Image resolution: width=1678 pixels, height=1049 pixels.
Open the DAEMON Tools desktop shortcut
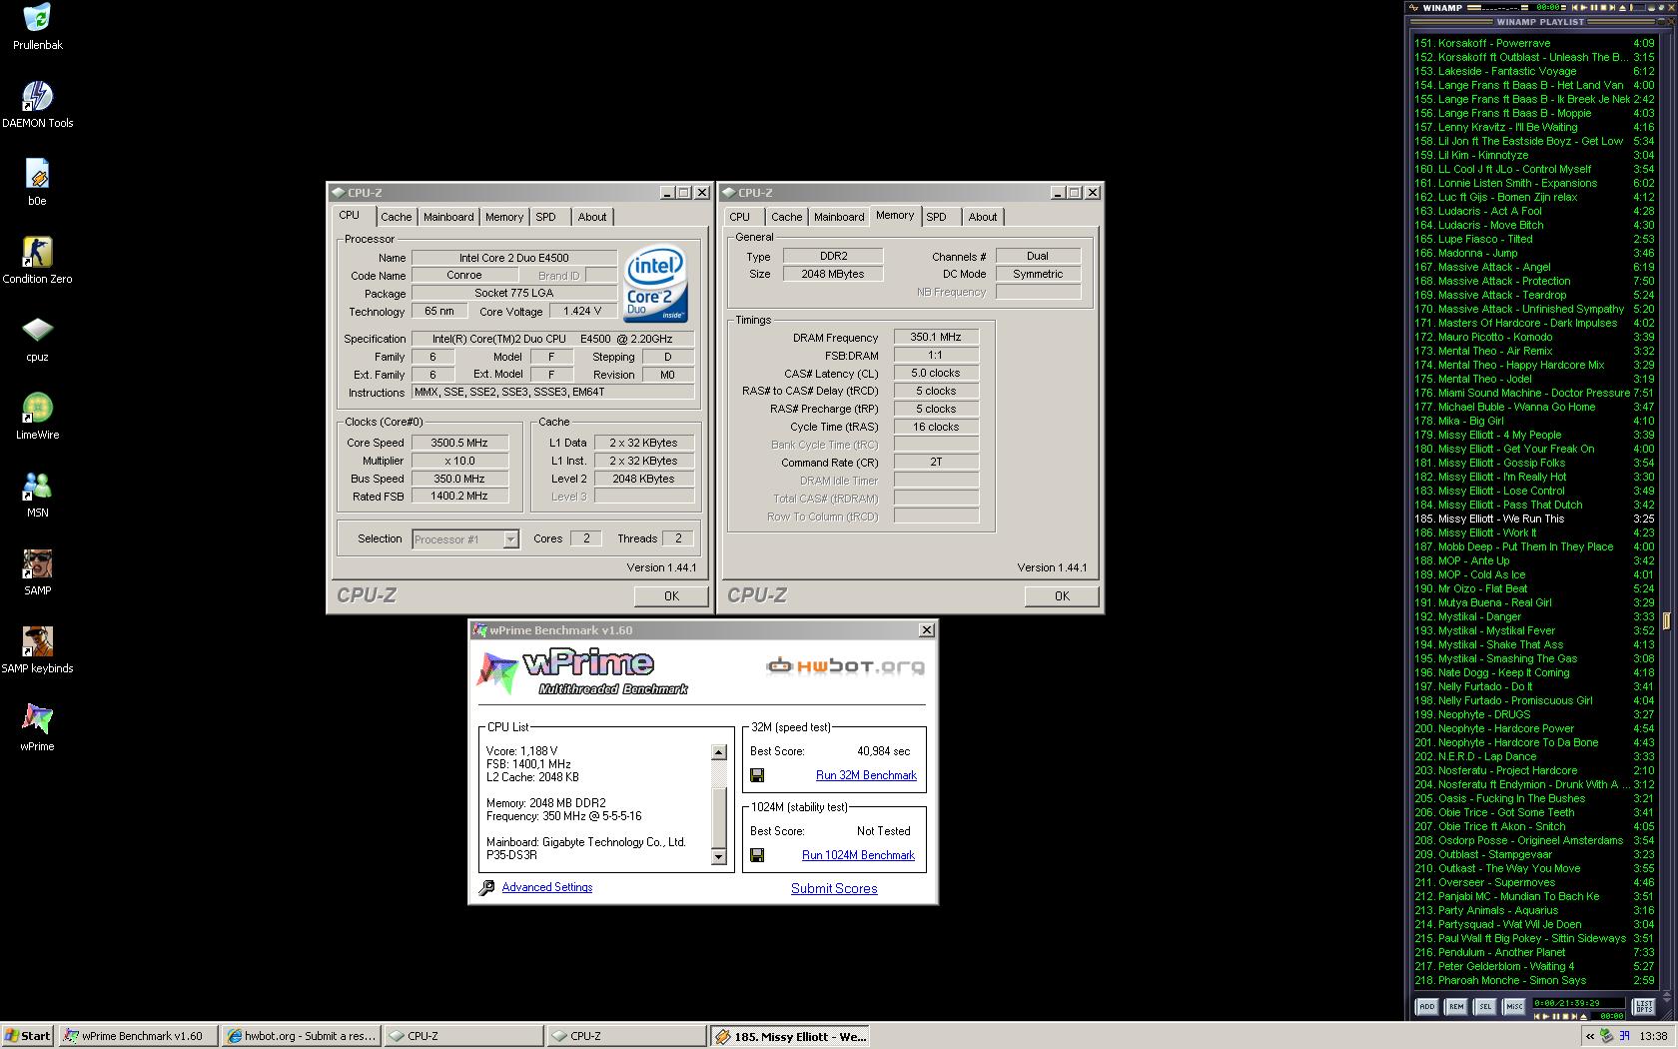(x=37, y=96)
